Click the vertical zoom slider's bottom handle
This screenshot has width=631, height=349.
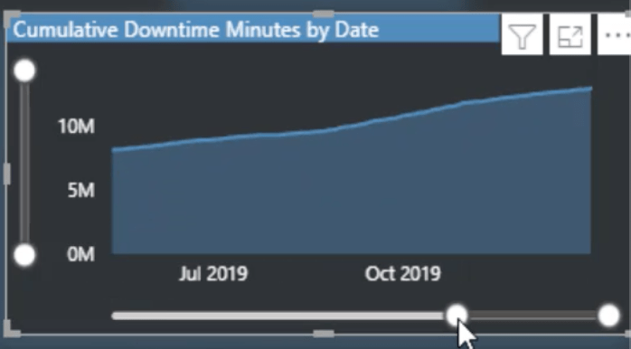point(24,255)
